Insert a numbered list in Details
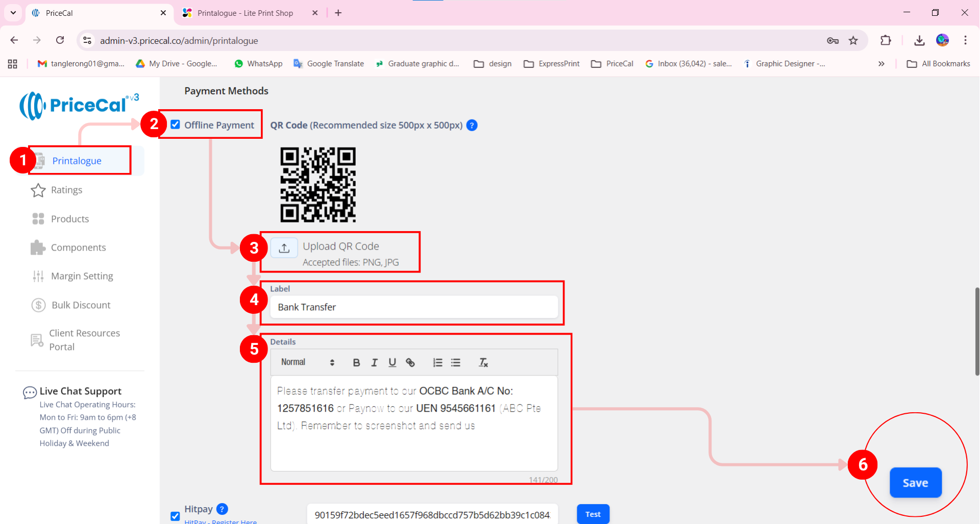The image size is (980, 524). (x=437, y=363)
